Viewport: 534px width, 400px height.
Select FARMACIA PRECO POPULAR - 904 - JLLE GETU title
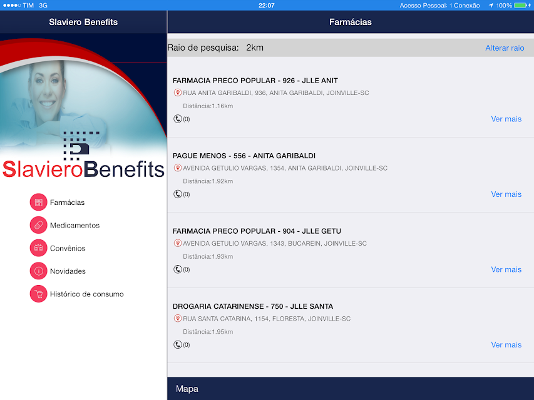pyautogui.click(x=257, y=231)
